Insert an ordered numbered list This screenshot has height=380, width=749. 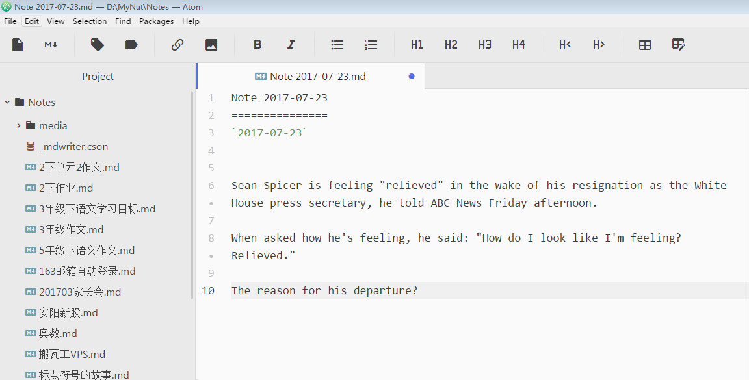pos(371,44)
